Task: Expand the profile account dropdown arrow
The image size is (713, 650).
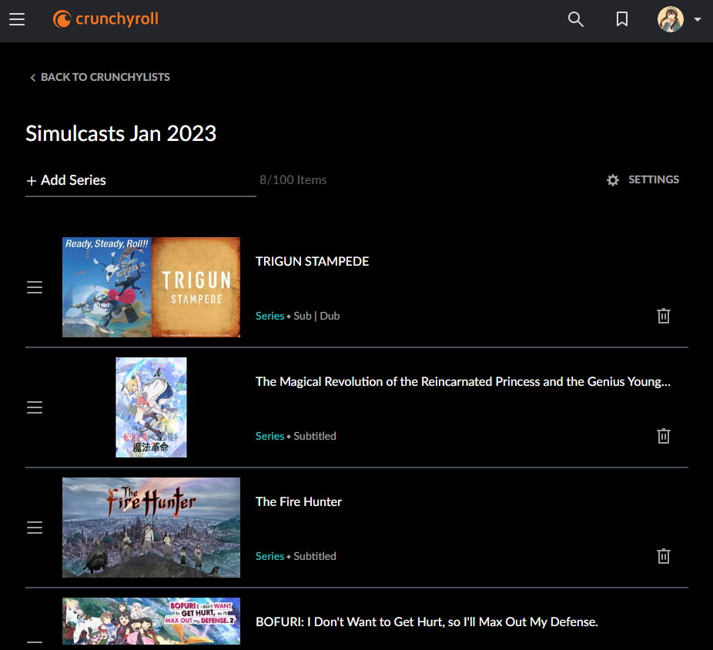Action: [x=697, y=19]
